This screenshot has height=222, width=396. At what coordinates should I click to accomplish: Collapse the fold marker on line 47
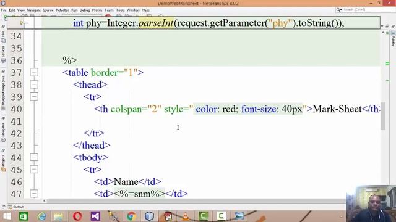coord(34,193)
